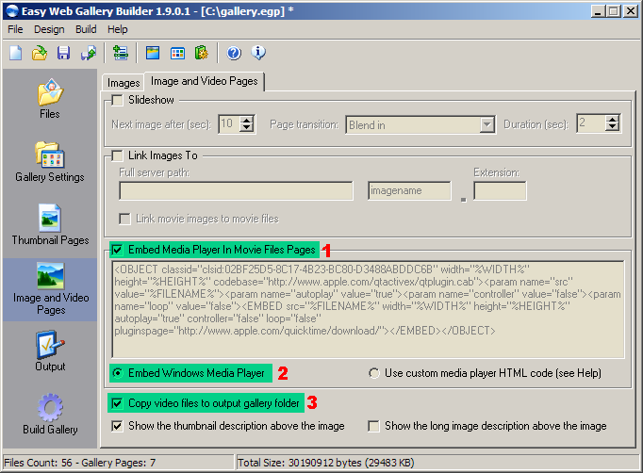
Task: Decrease slideshow Duration seconds value
Action: click(612, 127)
